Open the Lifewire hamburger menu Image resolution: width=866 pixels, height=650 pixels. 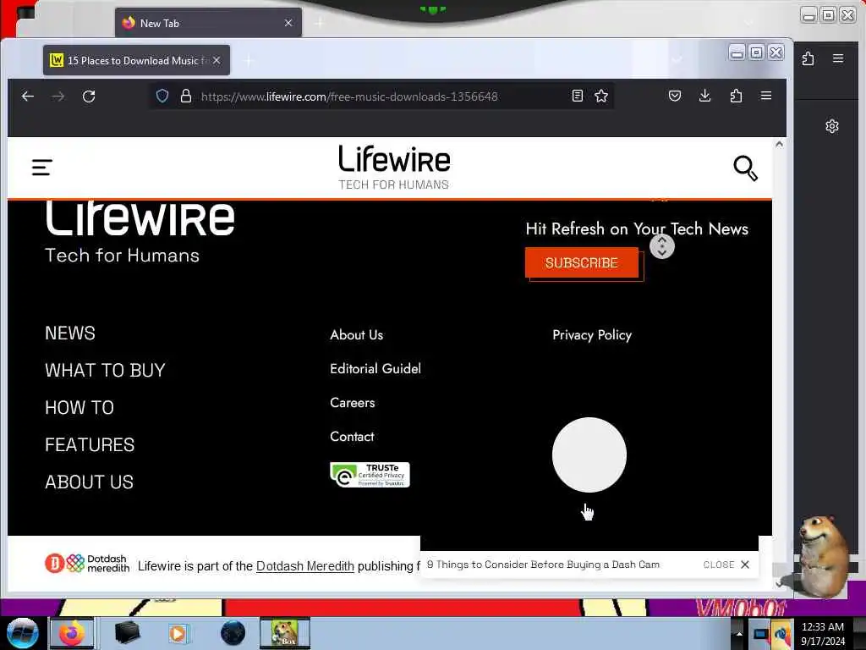pos(42,168)
